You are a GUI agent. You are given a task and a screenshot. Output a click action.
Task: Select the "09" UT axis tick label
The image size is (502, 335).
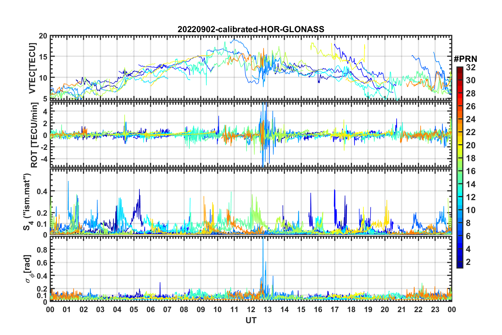click(x=201, y=309)
